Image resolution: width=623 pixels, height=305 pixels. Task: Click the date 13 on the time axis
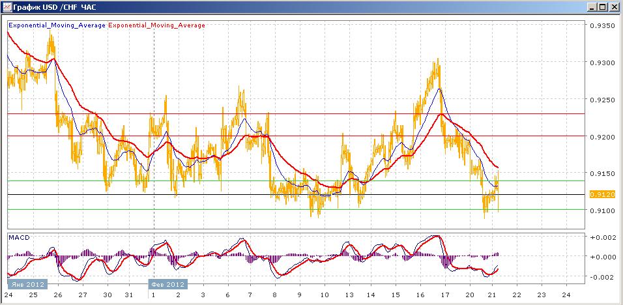[349, 295]
